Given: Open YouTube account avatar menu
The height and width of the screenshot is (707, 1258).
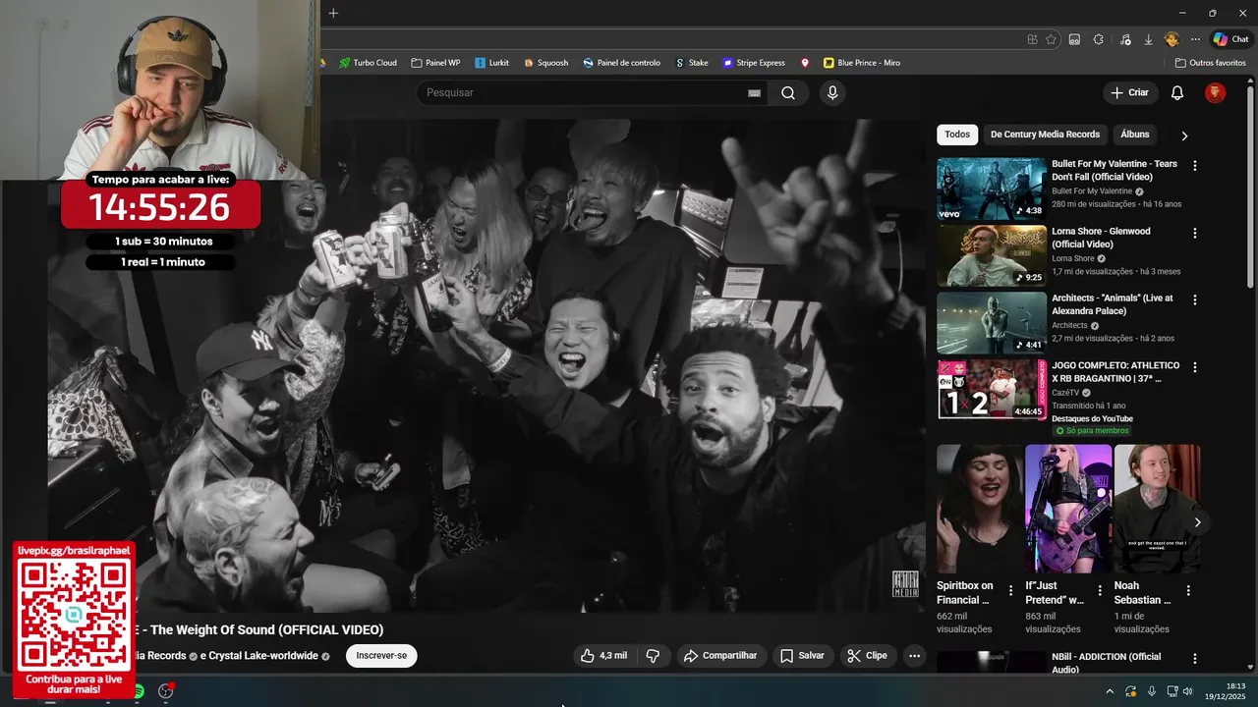Looking at the screenshot, I should [1216, 93].
